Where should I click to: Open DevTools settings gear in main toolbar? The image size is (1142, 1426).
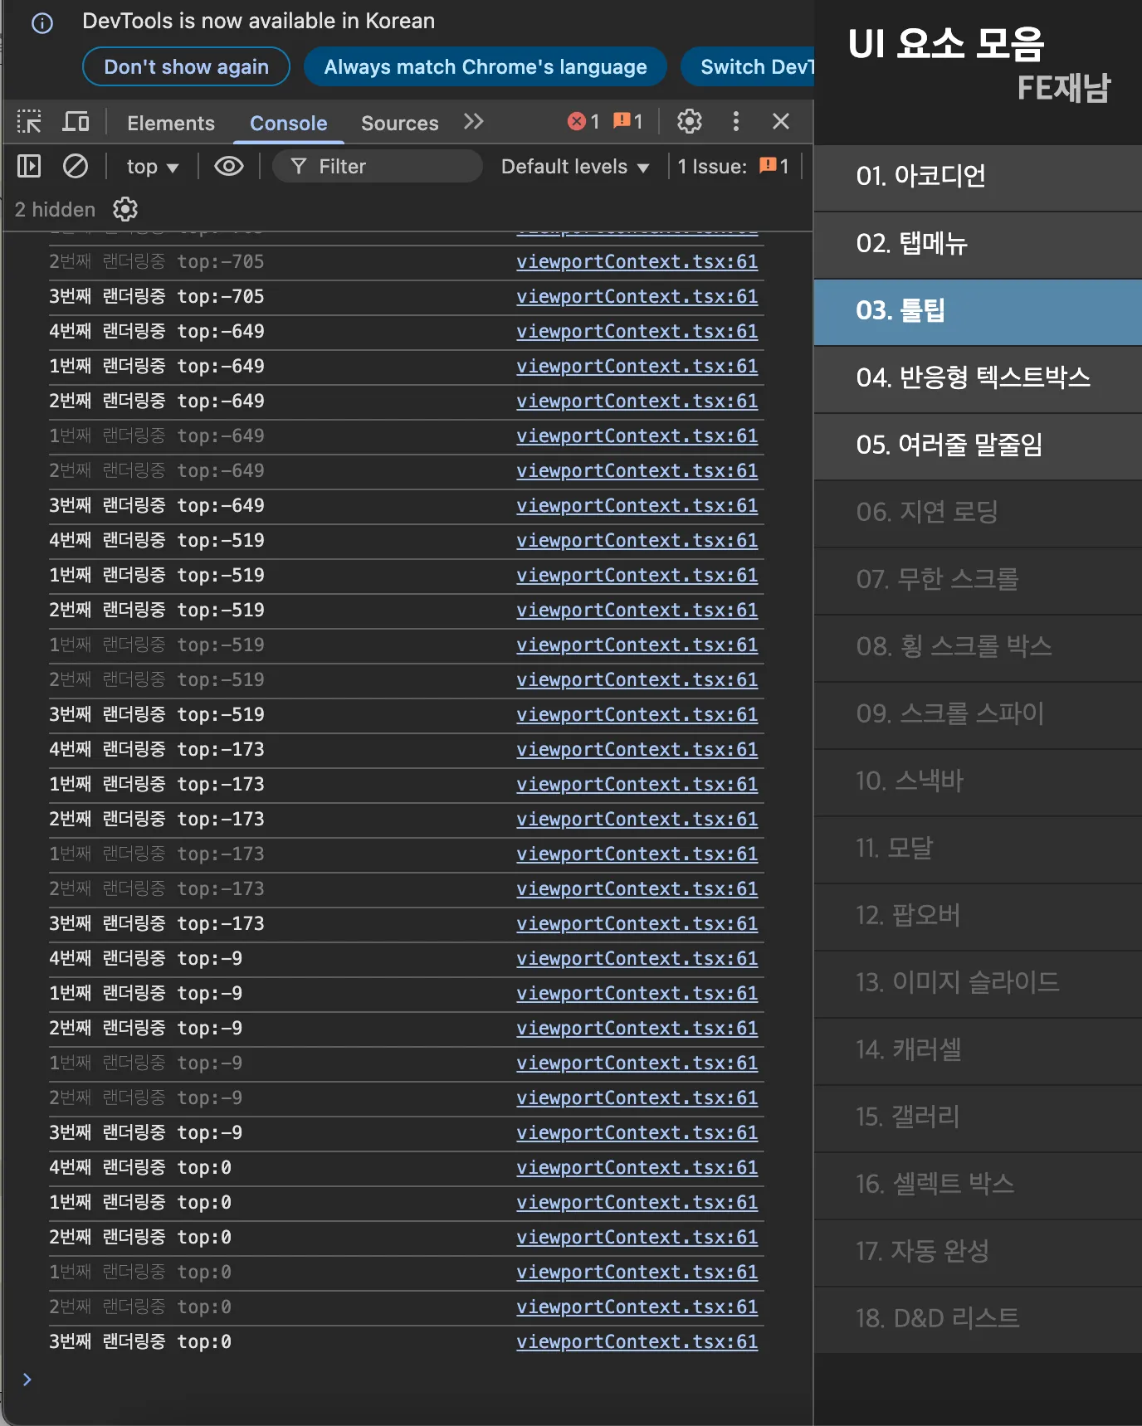pyautogui.click(x=689, y=122)
